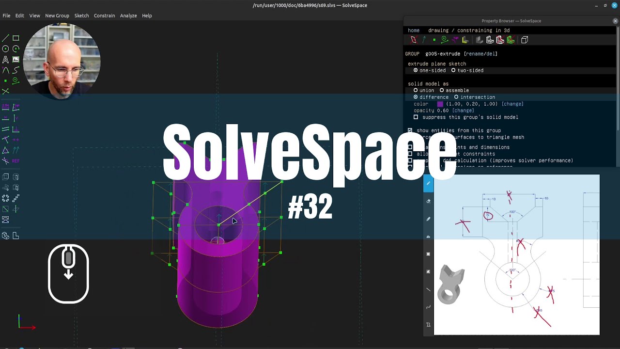Set solid model as union
This screenshot has height=349, width=620.
[424, 90]
